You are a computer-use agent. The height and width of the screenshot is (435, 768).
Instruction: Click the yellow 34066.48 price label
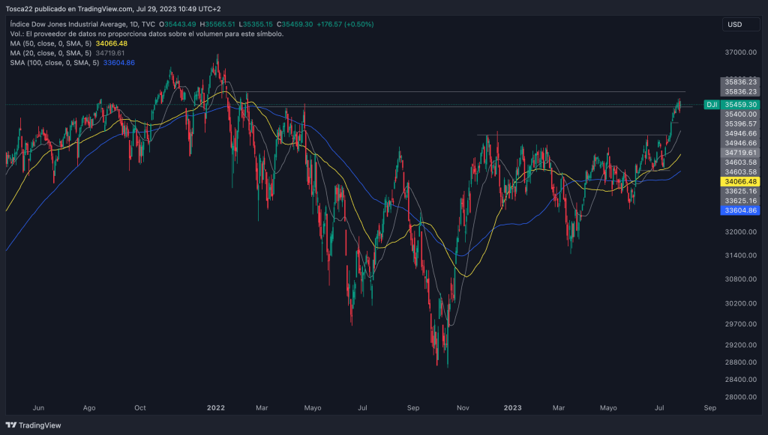(x=741, y=181)
